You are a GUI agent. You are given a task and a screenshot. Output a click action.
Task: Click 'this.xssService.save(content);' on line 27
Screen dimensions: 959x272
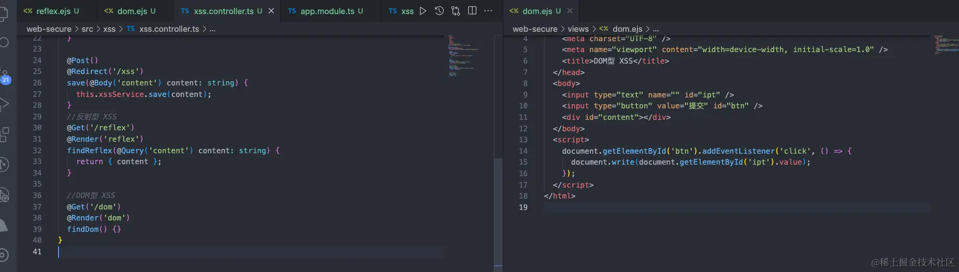(144, 94)
